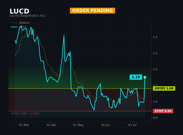183x135 pixels.
Task: Click the ORDER PENDING status badge
Action: point(93,11)
